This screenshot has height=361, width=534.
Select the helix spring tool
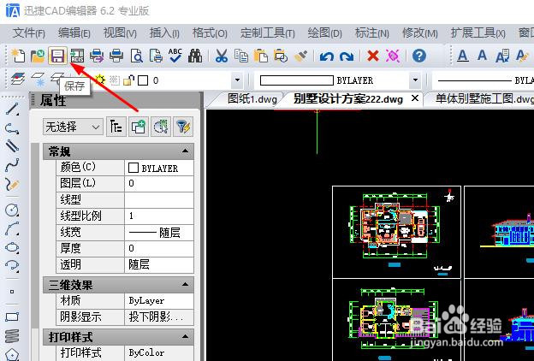12,336
